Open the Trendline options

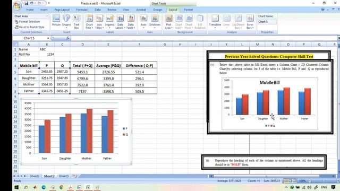pos(215,22)
